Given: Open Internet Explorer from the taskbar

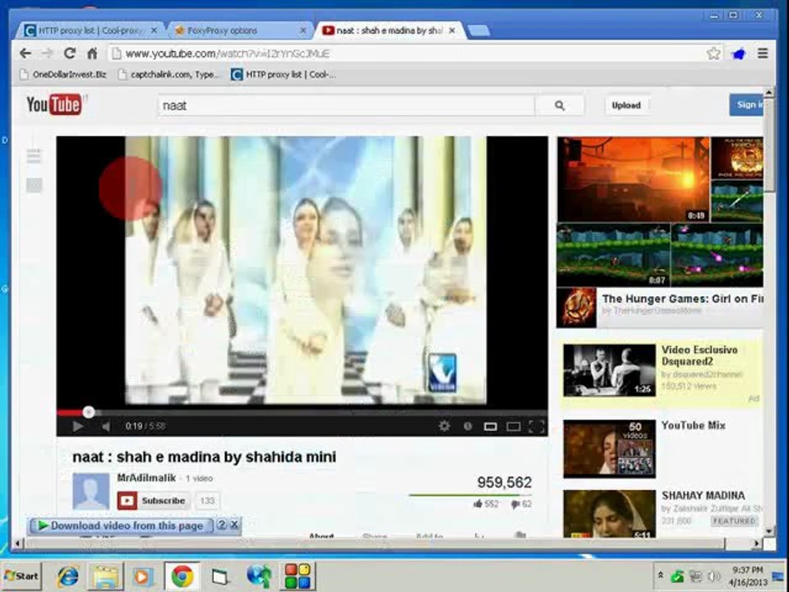Looking at the screenshot, I should (67, 576).
